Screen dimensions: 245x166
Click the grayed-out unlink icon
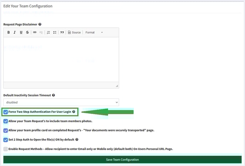point(41,32)
